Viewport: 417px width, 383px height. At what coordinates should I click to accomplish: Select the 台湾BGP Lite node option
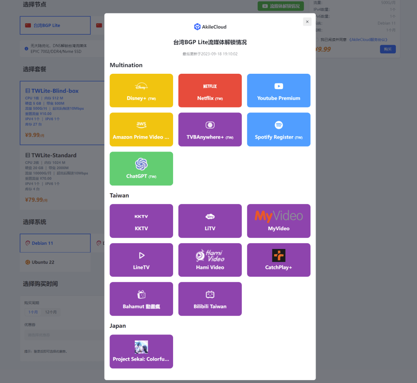click(55, 25)
